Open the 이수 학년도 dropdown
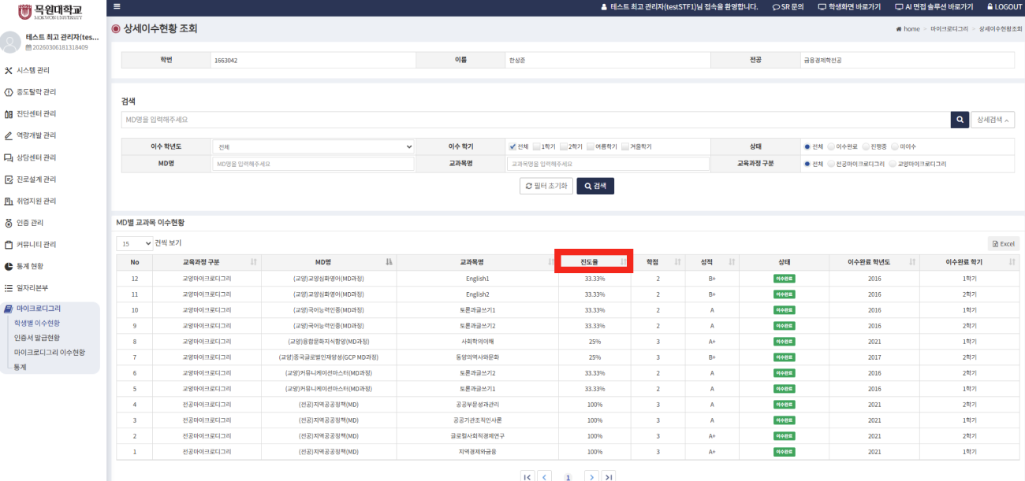Screen dimensions: 1025x481 tap(313, 146)
